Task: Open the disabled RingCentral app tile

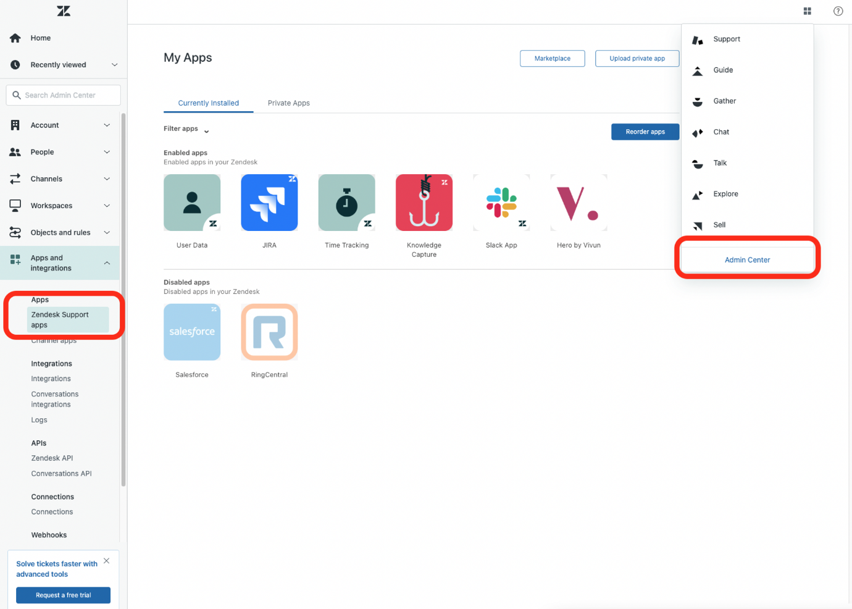Action: 269,332
